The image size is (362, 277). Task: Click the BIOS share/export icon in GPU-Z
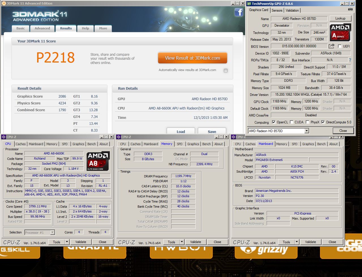click(x=331, y=46)
